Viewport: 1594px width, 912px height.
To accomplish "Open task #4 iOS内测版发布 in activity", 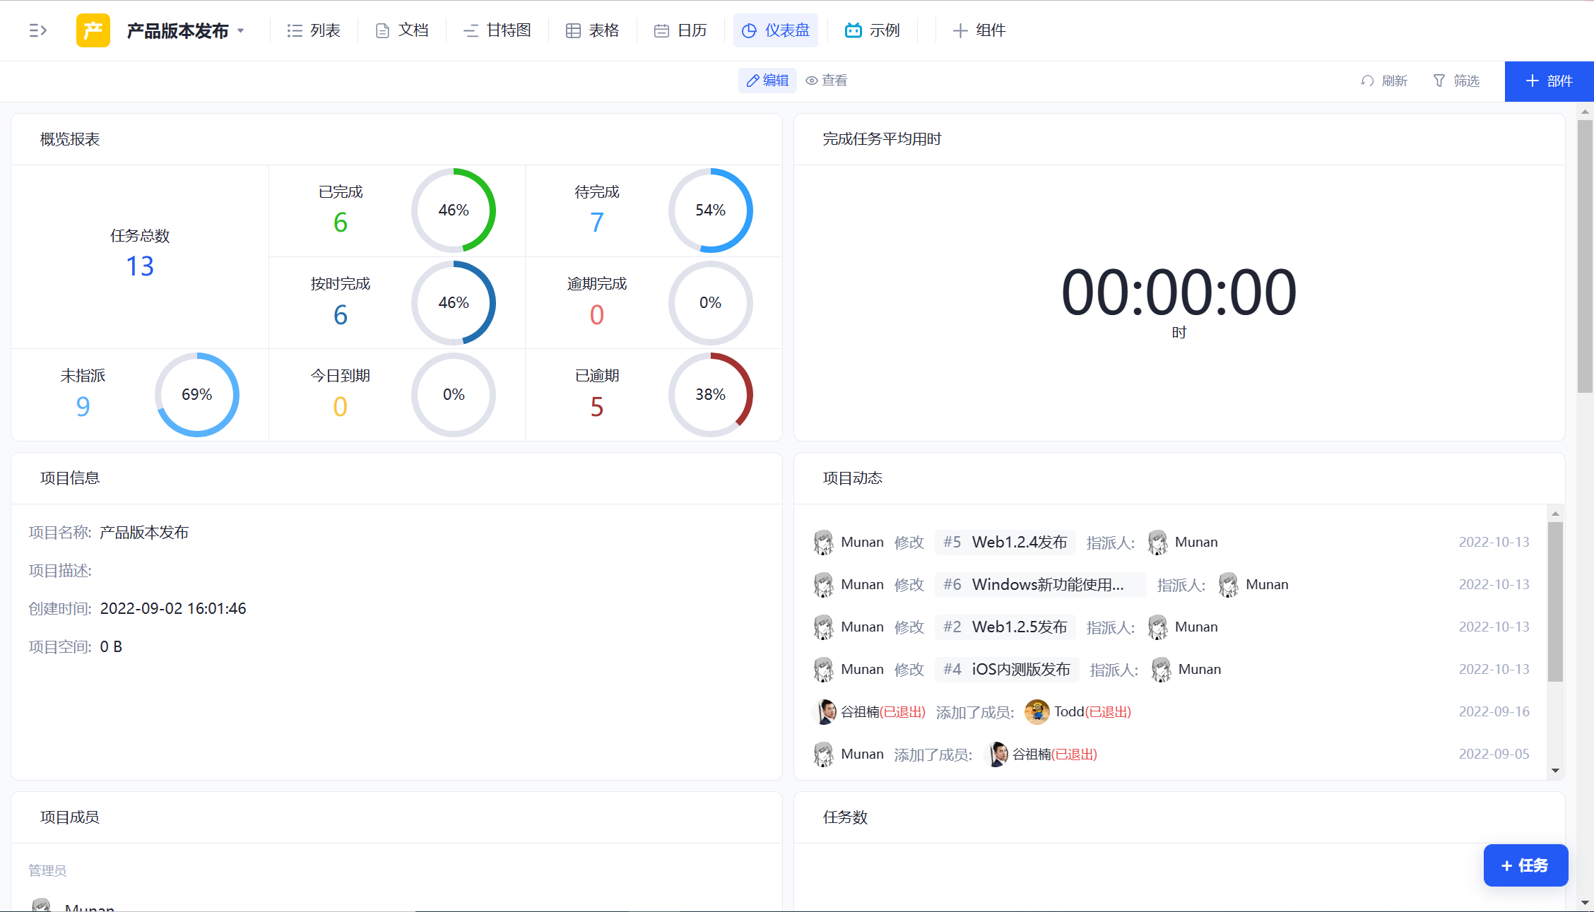I will click(x=1007, y=669).
